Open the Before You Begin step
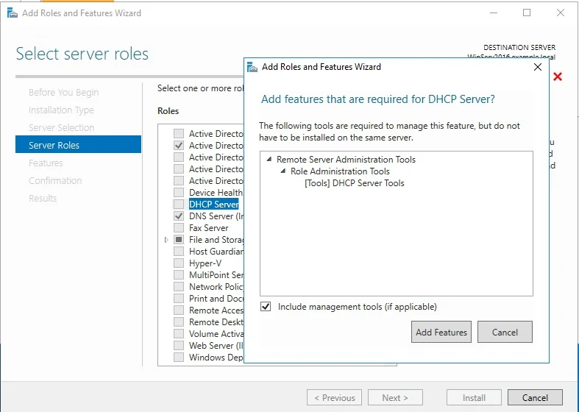Image resolution: width=579 pixels, height=412 pixels. pyautogui.click(x=63, y=92)
